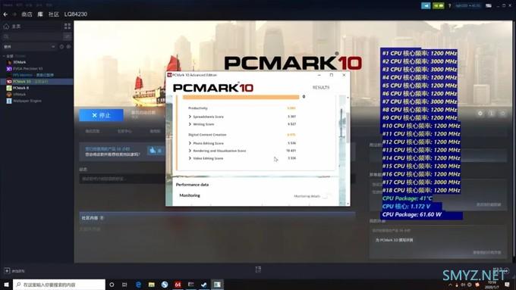Open the LQ84230 profile tab
Screen dimensions: 516x290
(76, 14)
